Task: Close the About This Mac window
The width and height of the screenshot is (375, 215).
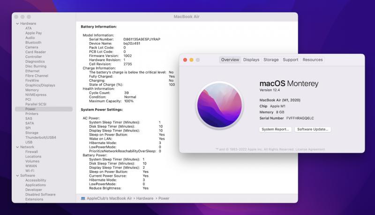Action: (185, 60)
